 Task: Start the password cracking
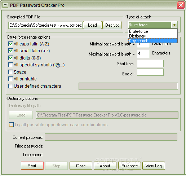click(32, 166)
